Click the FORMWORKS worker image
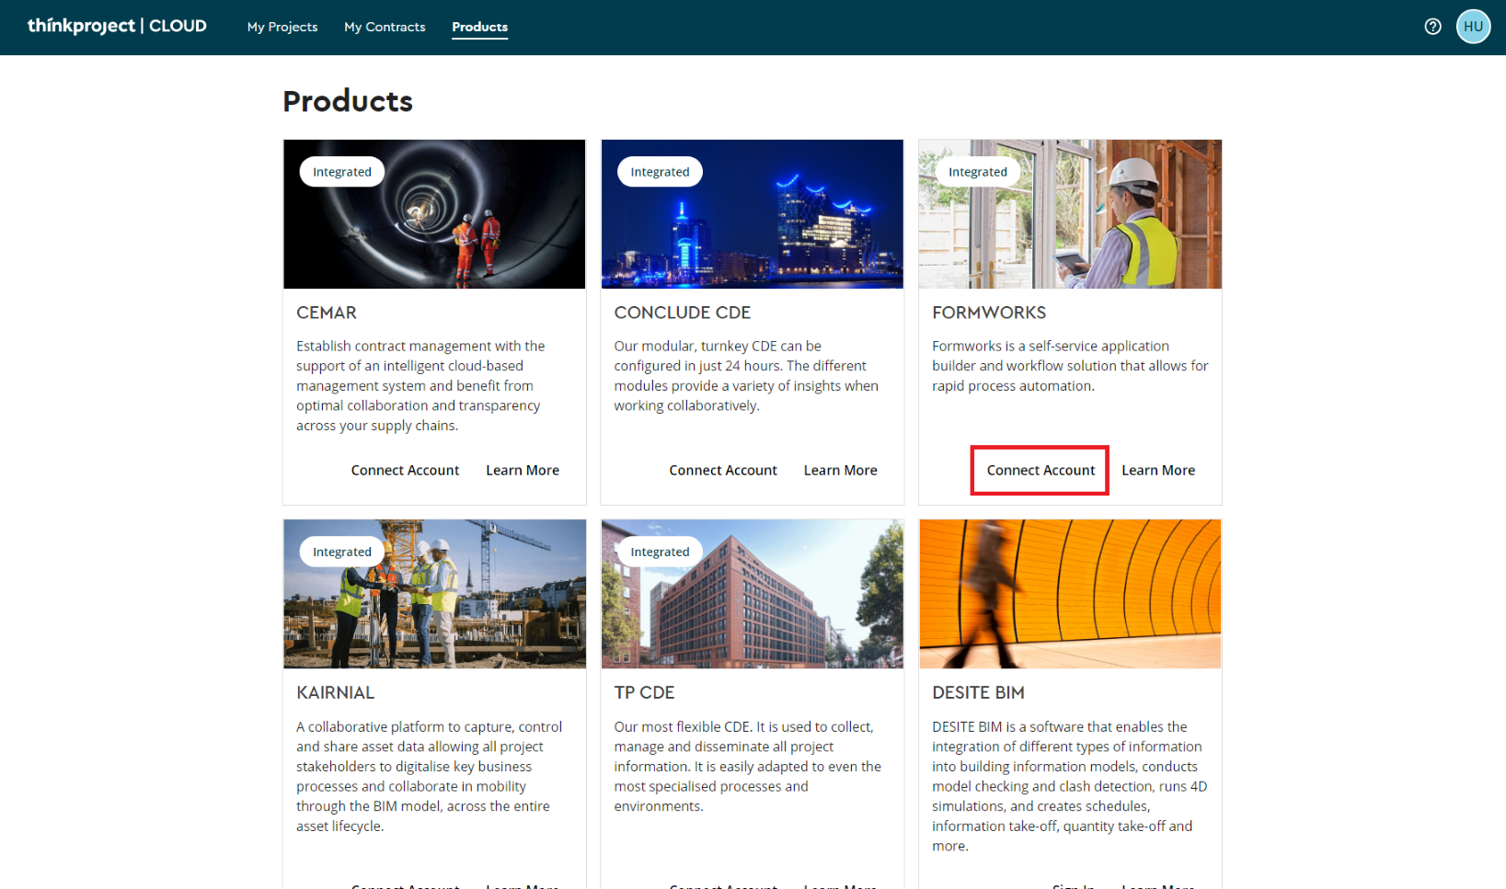The image size is (1506, 889). pyautogui.click(x=1070, y=214)
